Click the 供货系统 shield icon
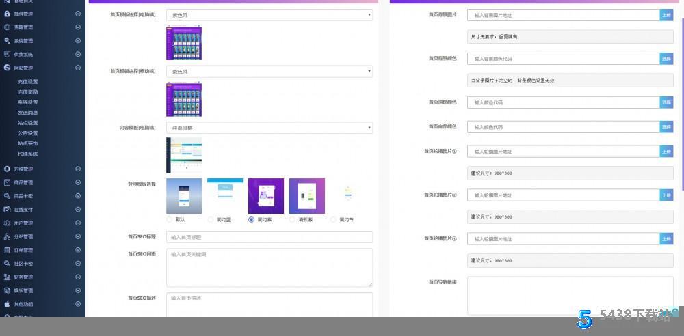The width and height of the screenshot is (684, 336). click(7, 55)
